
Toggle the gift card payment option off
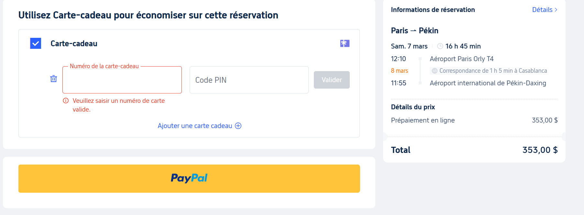pyautogui.click(x=35, y=43)
